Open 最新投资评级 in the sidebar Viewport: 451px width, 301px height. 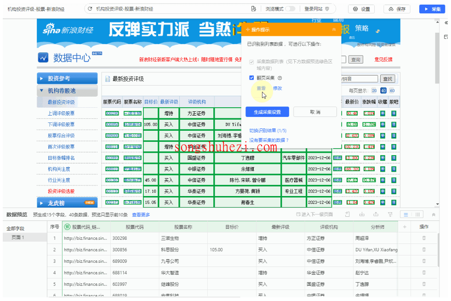pyautogui.click(x=61, y=102)
